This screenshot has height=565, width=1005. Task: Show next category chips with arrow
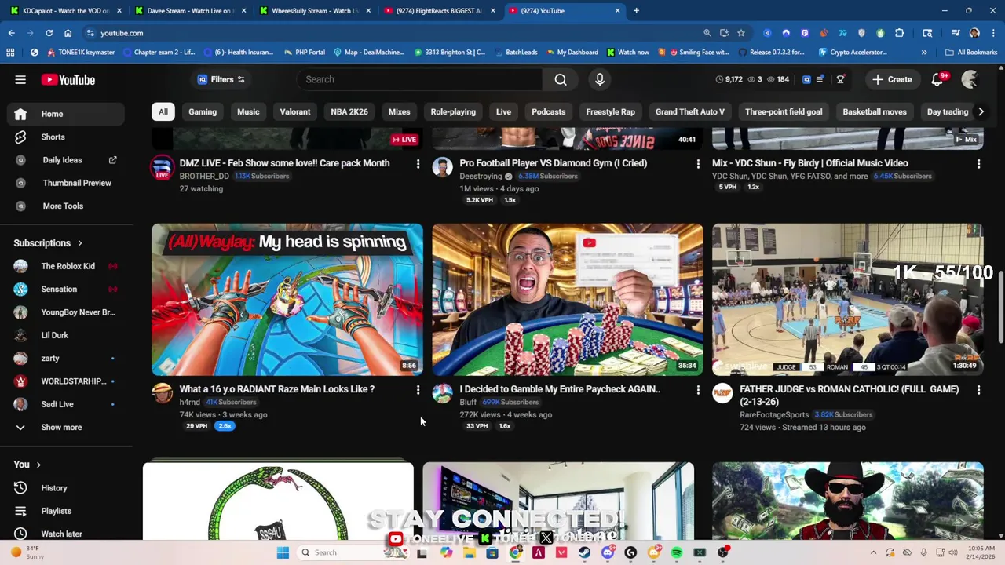pos(981,111)
